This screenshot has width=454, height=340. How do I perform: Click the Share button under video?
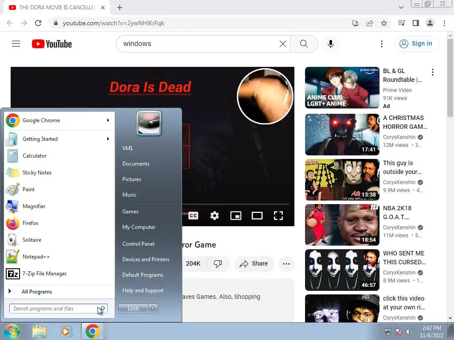coord(254,263)
